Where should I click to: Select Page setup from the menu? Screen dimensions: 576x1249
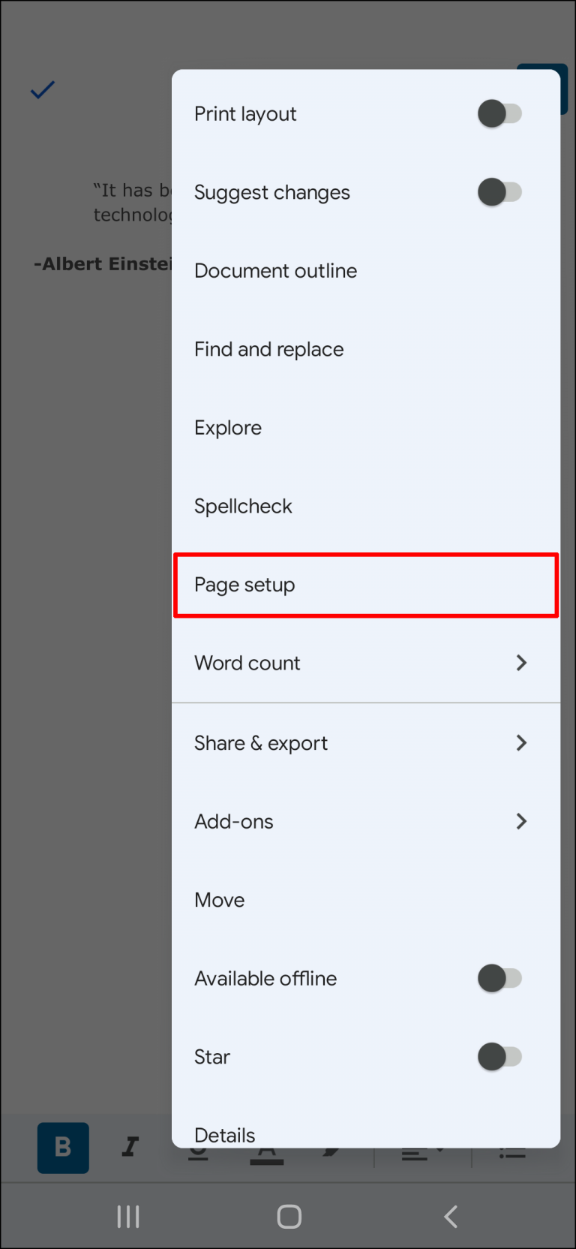point(366,585)
